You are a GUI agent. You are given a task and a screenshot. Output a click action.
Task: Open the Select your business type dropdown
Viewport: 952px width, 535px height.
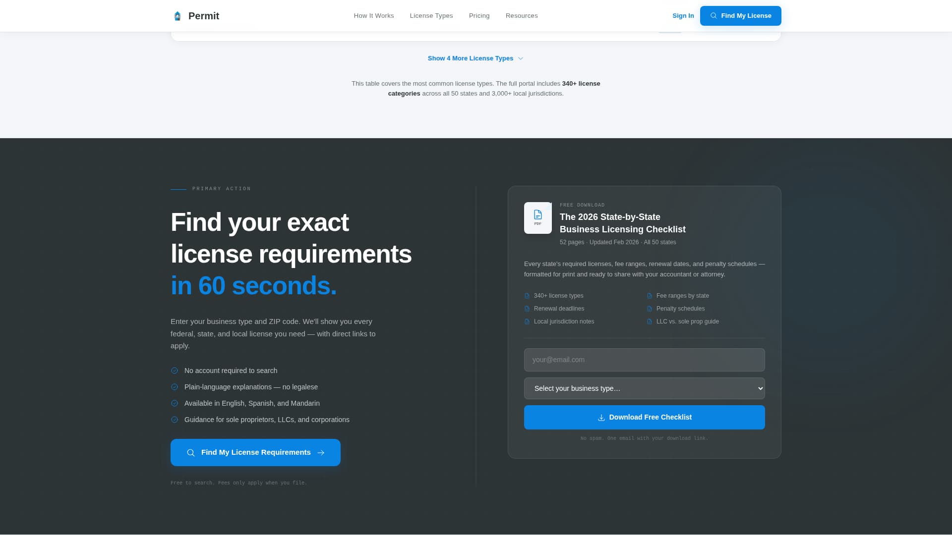645,388
